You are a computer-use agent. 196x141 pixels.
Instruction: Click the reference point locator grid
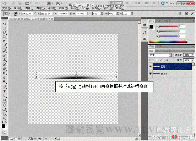point(16,13)
